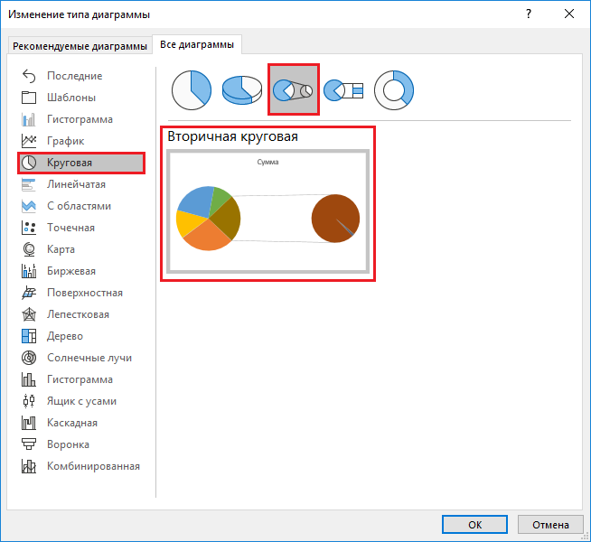Close the Изменение типа диаграммы dialog

coord(569,14)
